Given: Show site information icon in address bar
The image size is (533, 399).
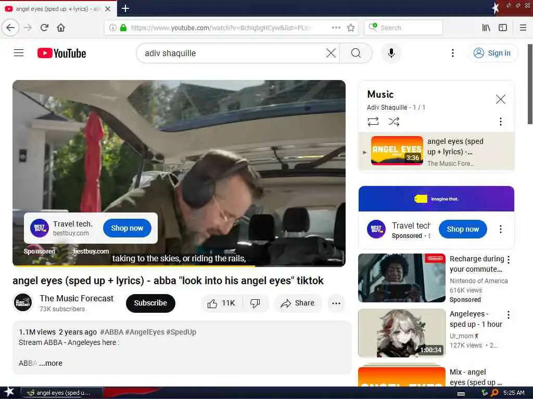Looking at the screenshot, I should coord(112,28).
